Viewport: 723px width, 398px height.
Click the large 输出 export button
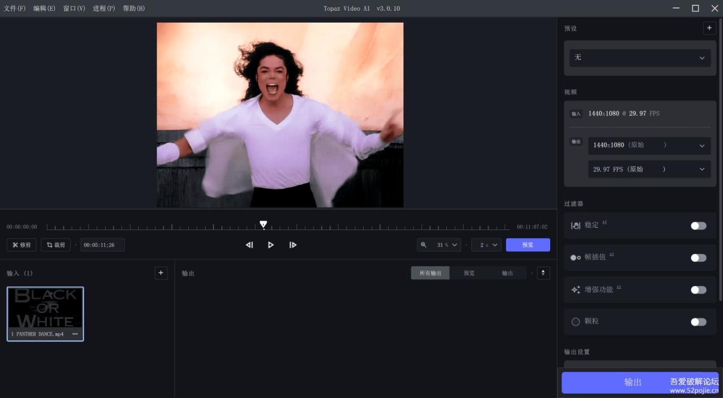click(633, 382)
